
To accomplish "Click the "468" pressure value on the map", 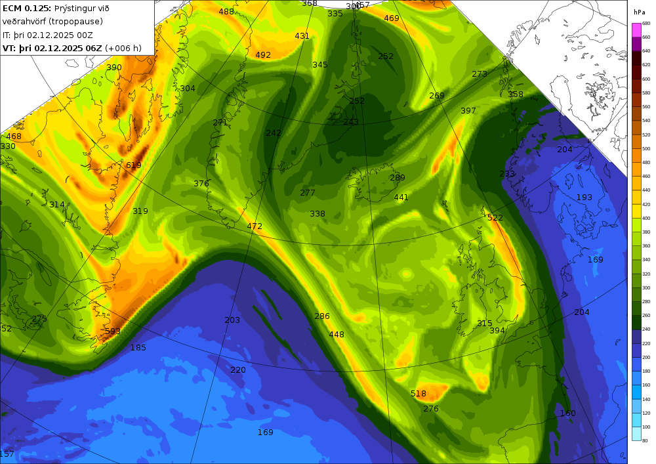I will [x=14, y=137].
